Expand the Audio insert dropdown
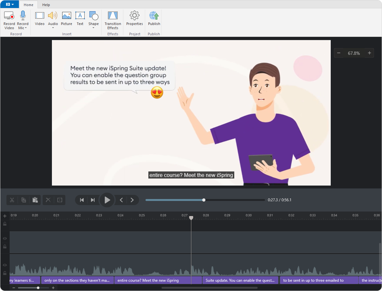The height and width of the screenshot is (291, 382). point(53,28)
